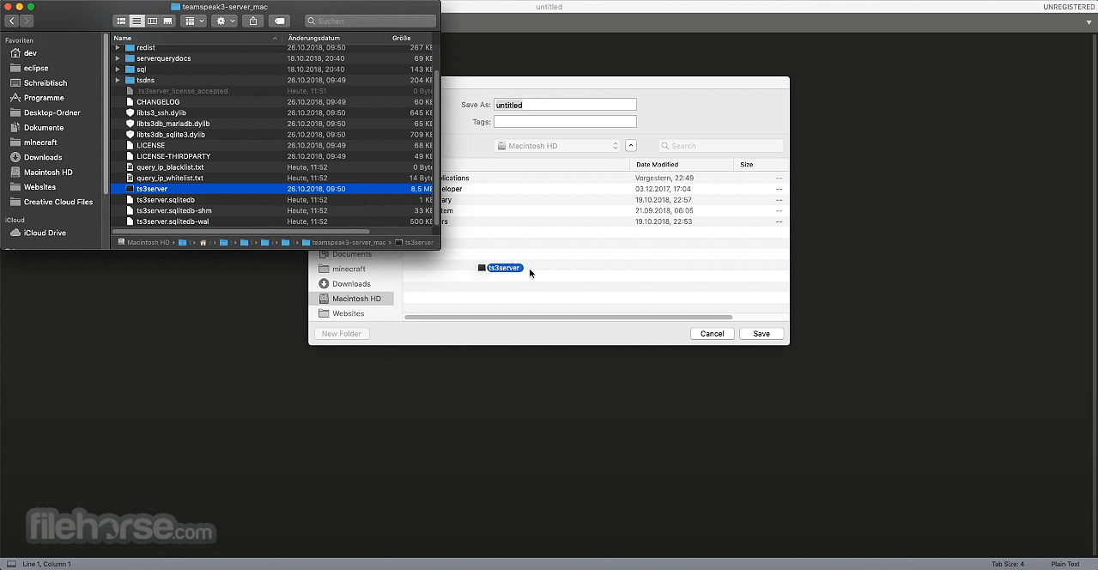Click Save in save dialog
This screenshot has height=570, width=1098.
761,334
